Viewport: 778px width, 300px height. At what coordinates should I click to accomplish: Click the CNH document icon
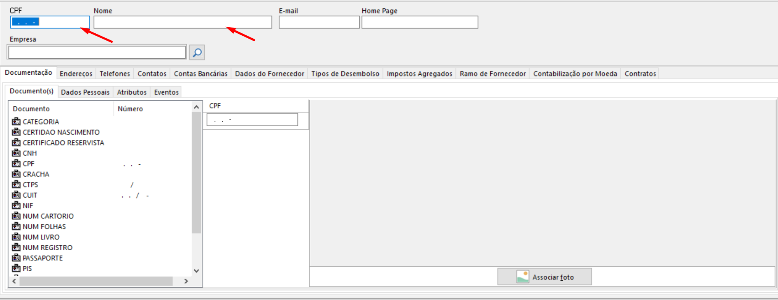point(16,153)
